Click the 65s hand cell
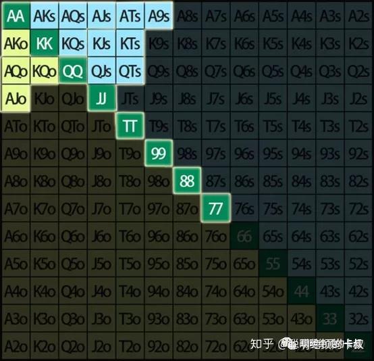The width and height of the screenshot is (374, 361). tap(273, 236)
